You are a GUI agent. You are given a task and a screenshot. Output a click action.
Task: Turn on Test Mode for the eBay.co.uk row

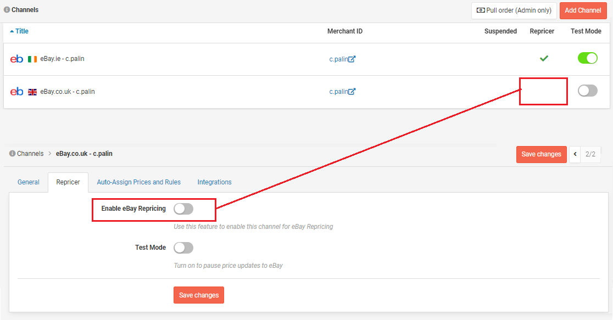[x=588, y=91]
